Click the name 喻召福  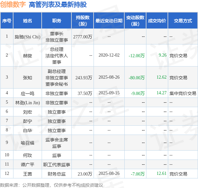point(28,143)
